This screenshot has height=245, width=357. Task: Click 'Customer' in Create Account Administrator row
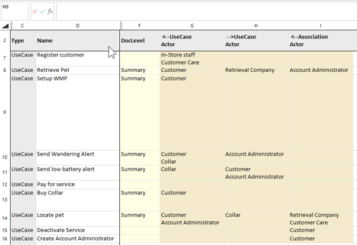[x=321, y=238]
